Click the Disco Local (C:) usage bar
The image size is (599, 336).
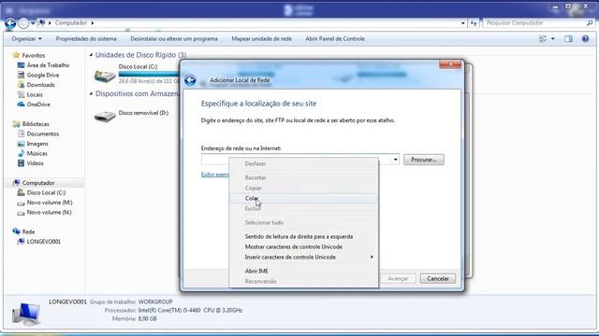click(x=149, y=75)
